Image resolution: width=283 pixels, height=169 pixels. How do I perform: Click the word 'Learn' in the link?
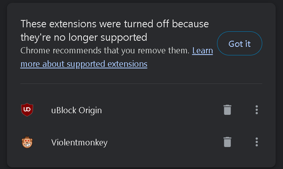click(x=202, y=51)
